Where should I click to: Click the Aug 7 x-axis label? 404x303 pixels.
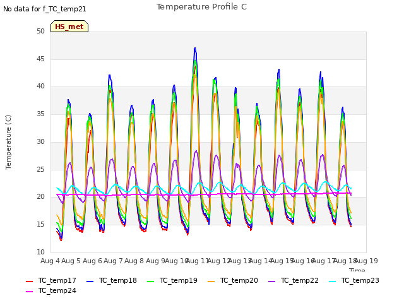tap(113, 261)
